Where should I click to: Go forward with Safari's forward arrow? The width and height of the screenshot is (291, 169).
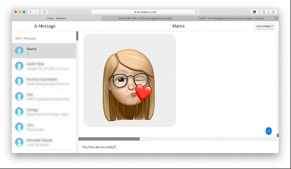click(x=36, y=12)
